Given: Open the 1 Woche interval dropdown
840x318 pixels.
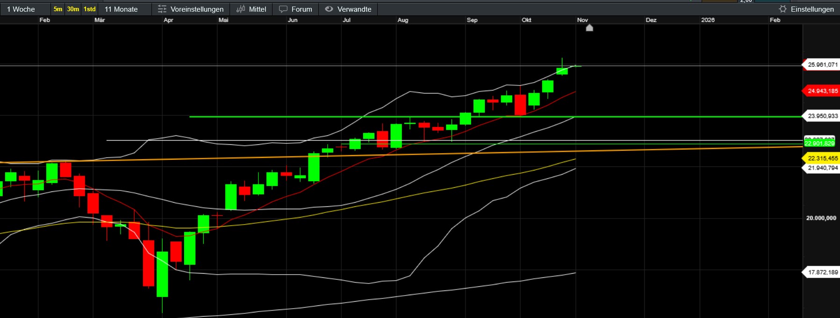Looking at the screenshot, I should coord(21,9).
